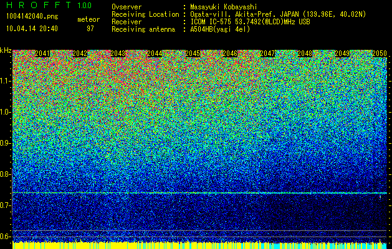Screen dimensions: 392x249
Task: Click the 1.0 frequency axis label
Action: coord(5,112)
